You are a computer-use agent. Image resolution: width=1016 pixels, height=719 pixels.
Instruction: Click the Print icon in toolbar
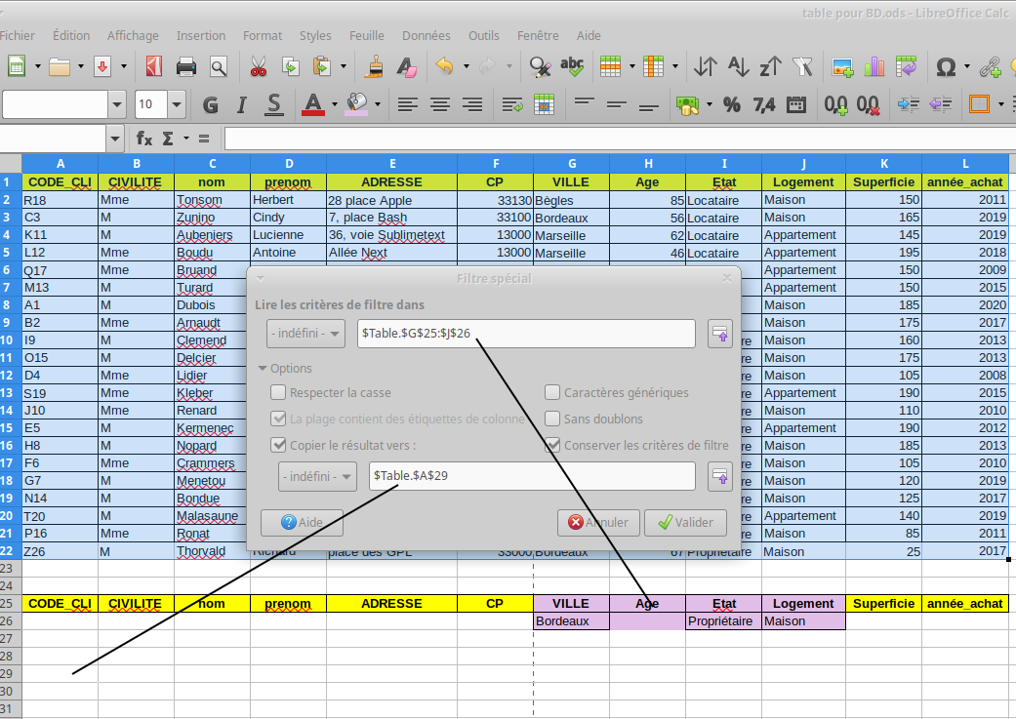tap(186, 67)
